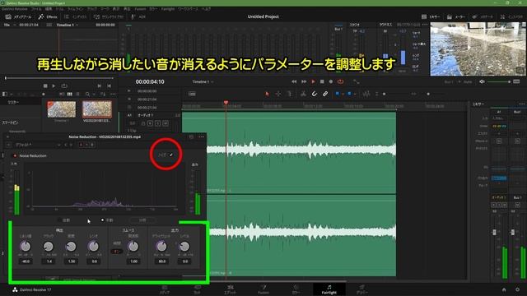Open the timeline view options icon
The width and height of the screenshot is (527, 296).
click(192, 94)
